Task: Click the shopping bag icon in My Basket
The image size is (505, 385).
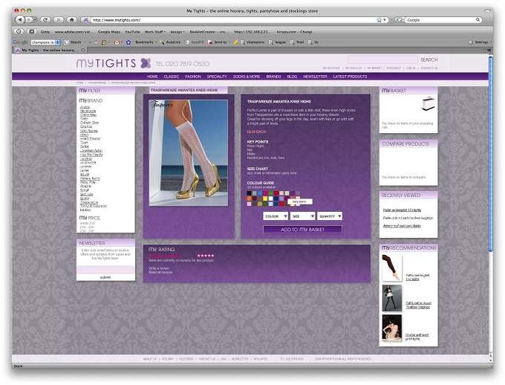Action: [429, 104]
